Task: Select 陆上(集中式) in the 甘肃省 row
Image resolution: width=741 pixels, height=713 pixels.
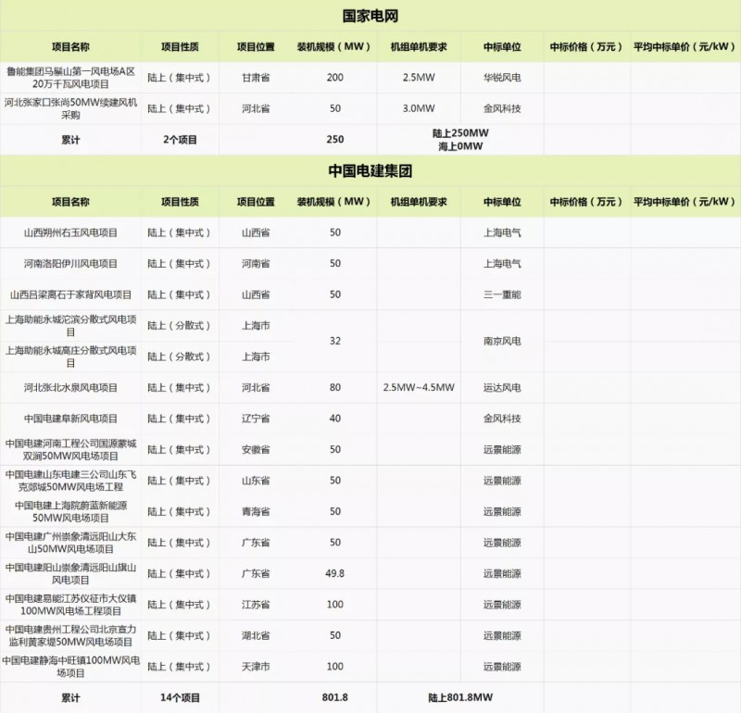Action: (180, 78)
